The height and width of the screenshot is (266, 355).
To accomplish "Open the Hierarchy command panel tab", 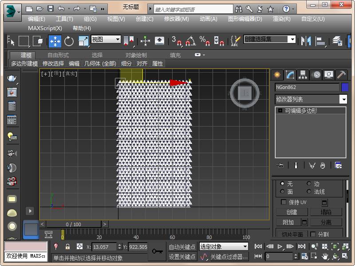I will coord(303,75).
